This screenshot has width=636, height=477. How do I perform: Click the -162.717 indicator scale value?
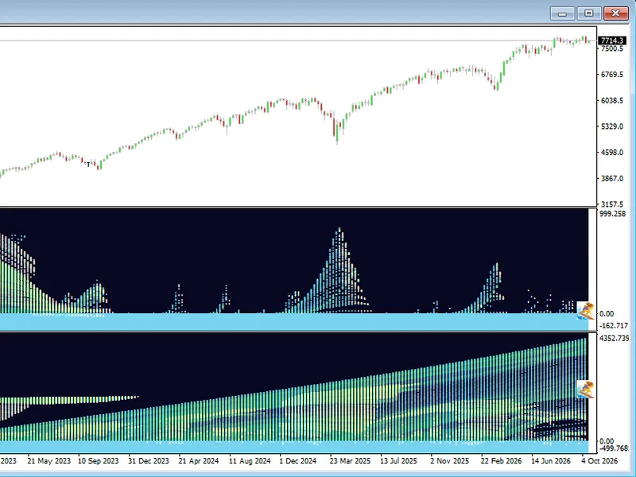[613, 326]
